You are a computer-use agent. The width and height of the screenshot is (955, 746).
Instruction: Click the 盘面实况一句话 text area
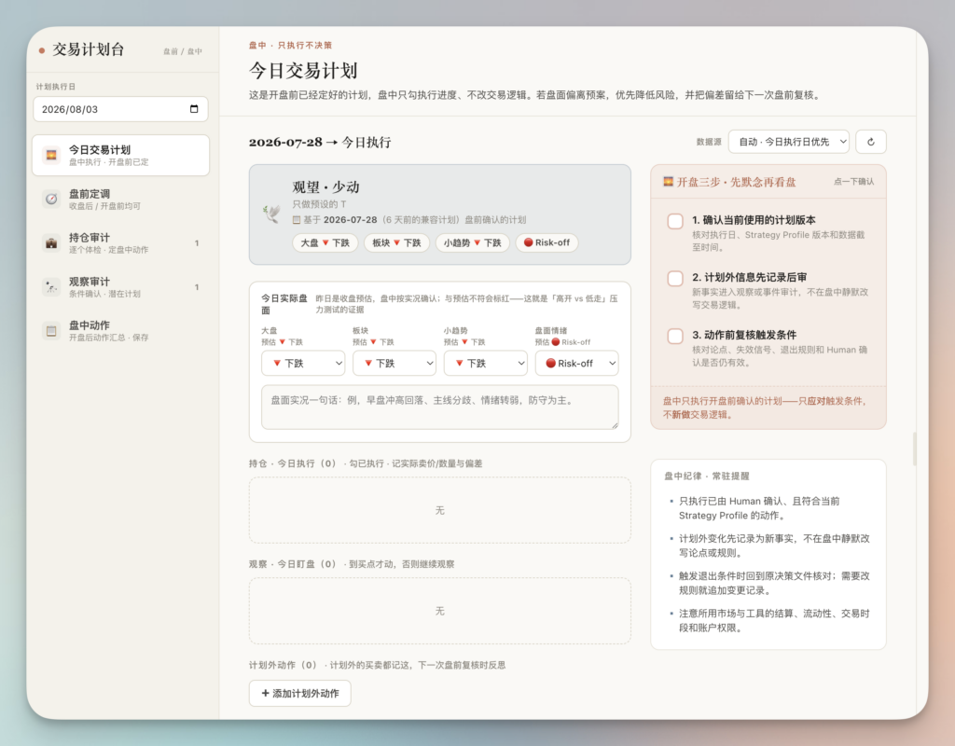click(x=440, y=407)
